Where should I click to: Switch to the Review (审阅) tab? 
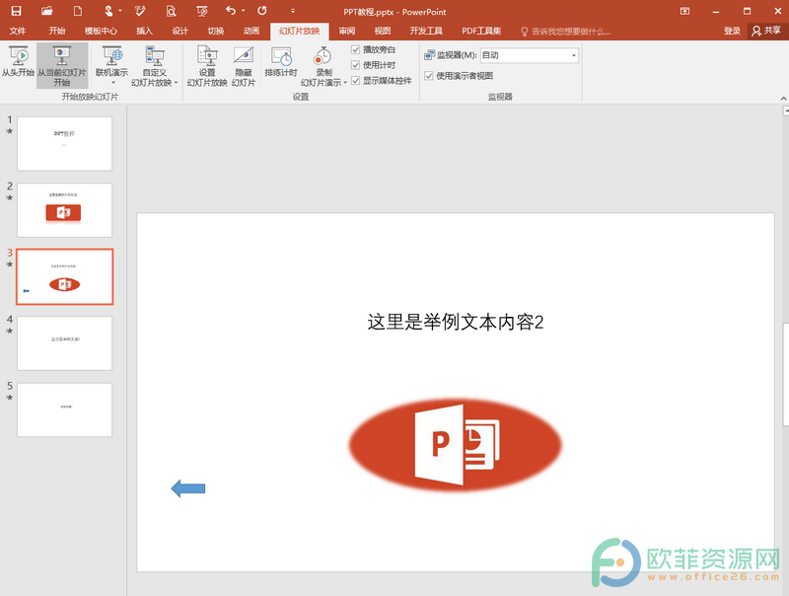pyautogui.click(x=347, y=32)
